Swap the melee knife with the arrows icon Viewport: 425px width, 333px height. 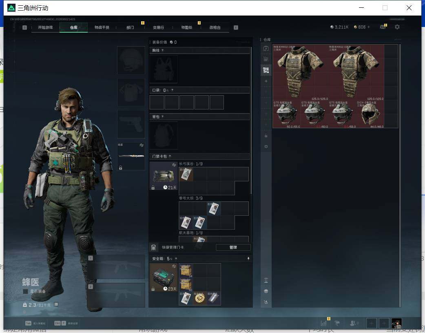[142, 145]
